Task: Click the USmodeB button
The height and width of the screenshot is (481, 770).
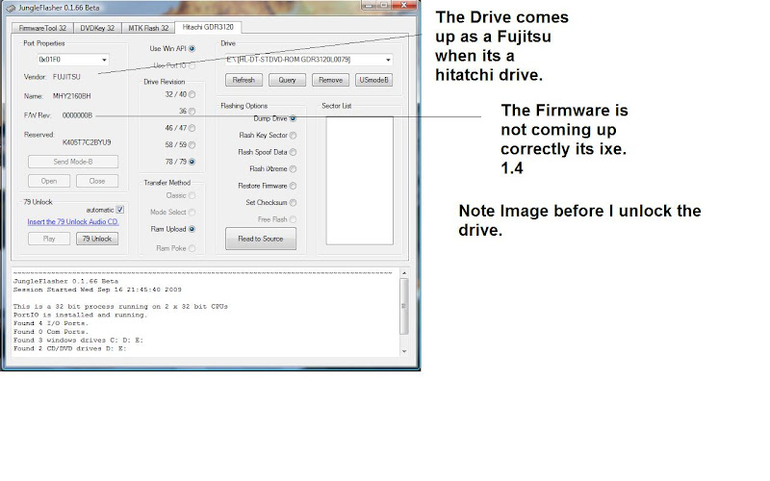Action: point(373,80)
